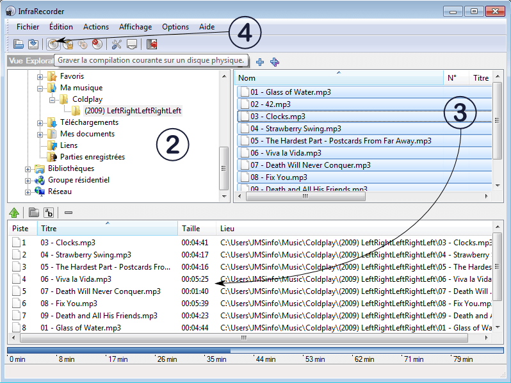Sort file list by Nom column
511x383 pixels.
coord(339,78)
